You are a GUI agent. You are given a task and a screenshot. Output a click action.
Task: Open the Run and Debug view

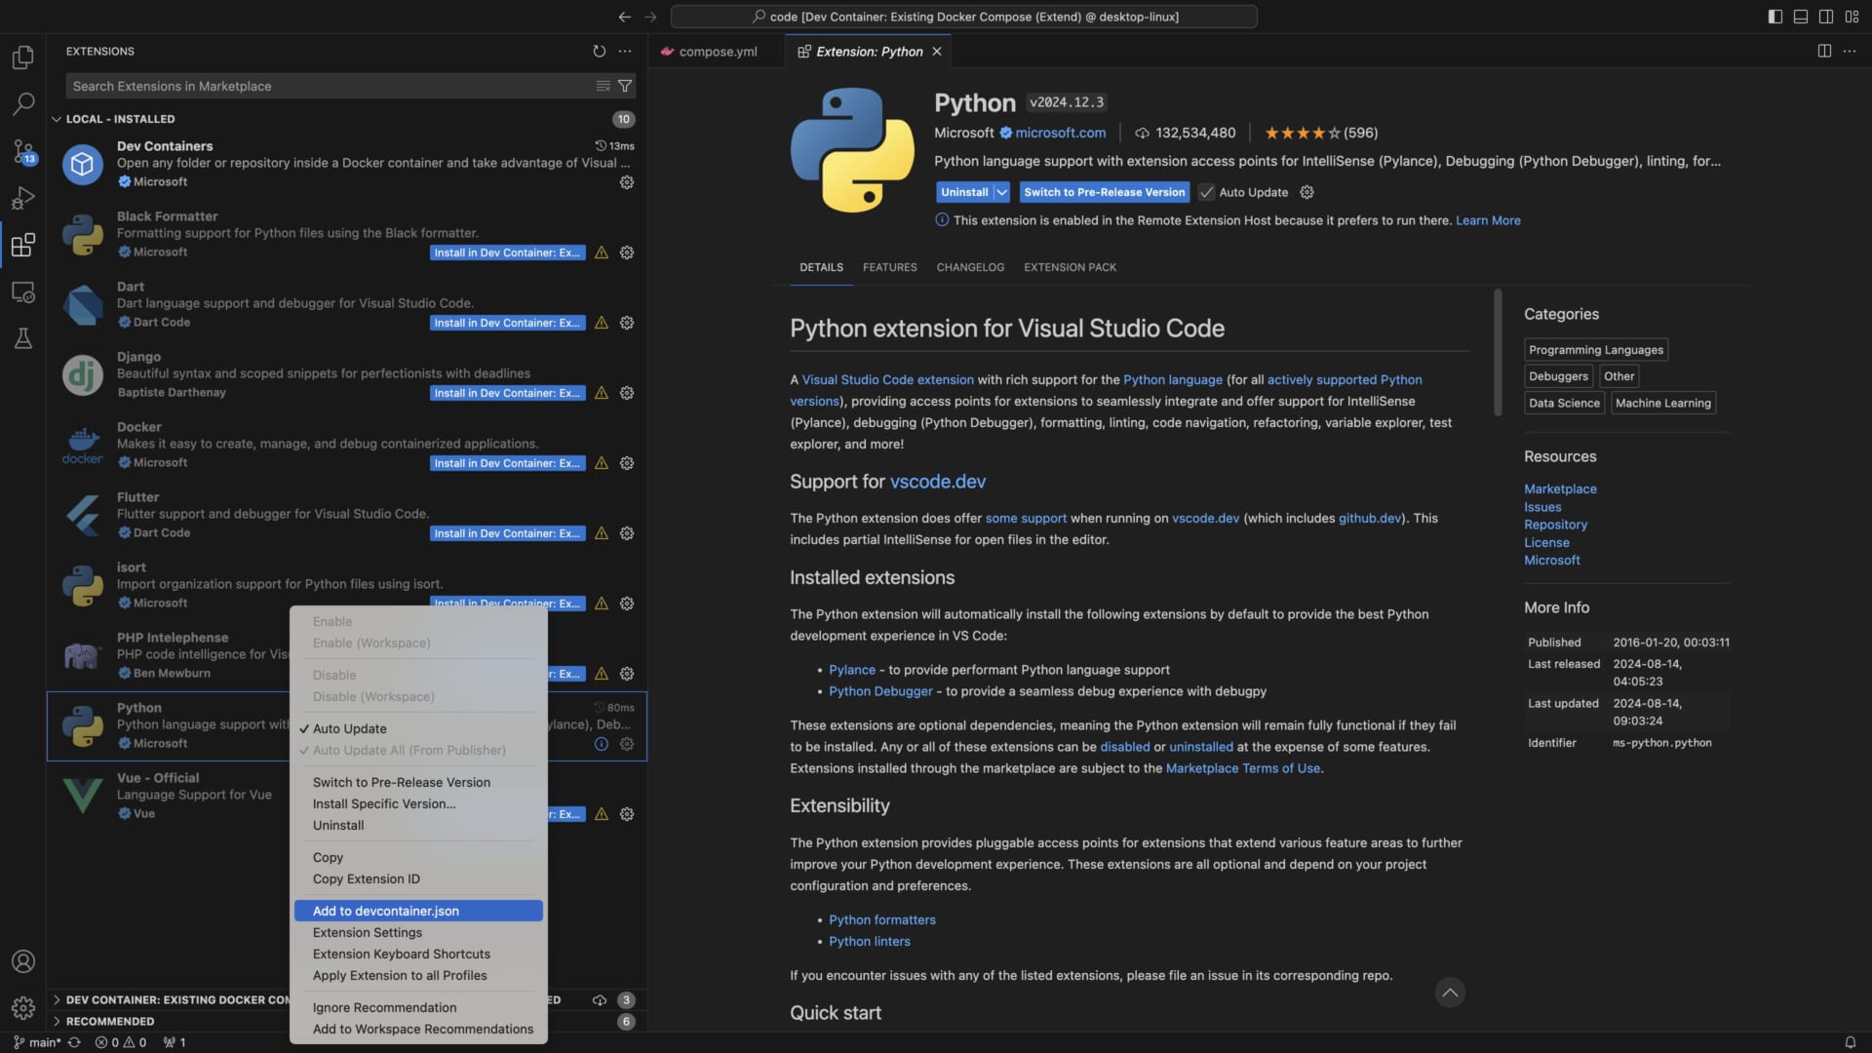[x=23, y=198]
